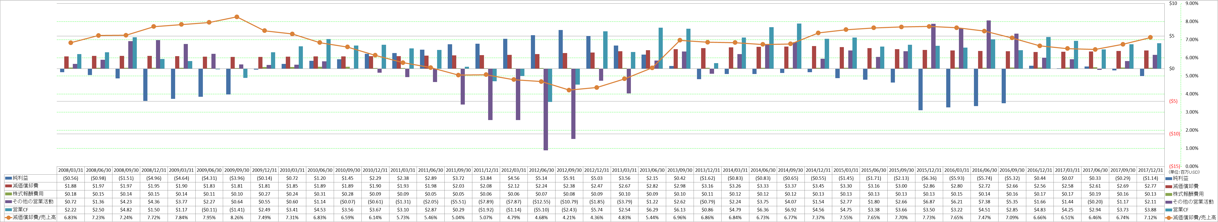Click the orange line peak marker at 2009/09/30
1218x222 pixels.
click(236, 17)
